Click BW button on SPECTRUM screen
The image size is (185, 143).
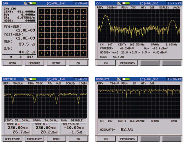(78, 139)
